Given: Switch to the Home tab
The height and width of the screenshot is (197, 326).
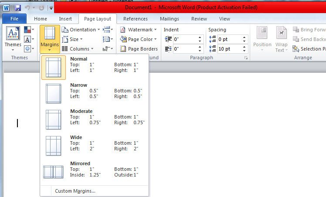Looking at the screenshot, I should pos(41,19).
